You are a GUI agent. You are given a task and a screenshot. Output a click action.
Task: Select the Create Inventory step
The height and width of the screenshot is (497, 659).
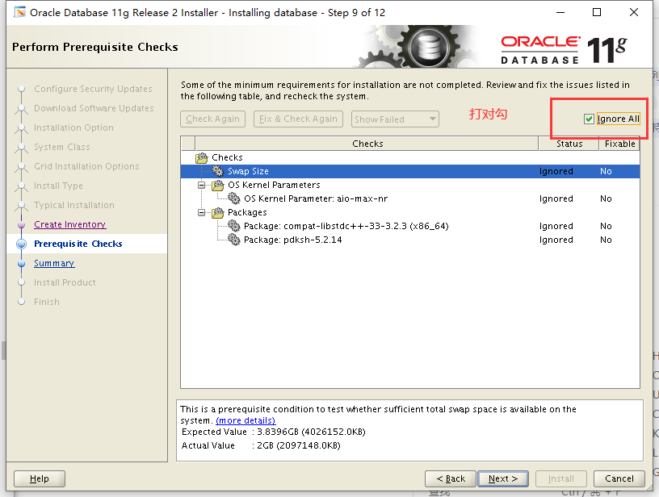(x=69, y=224)
